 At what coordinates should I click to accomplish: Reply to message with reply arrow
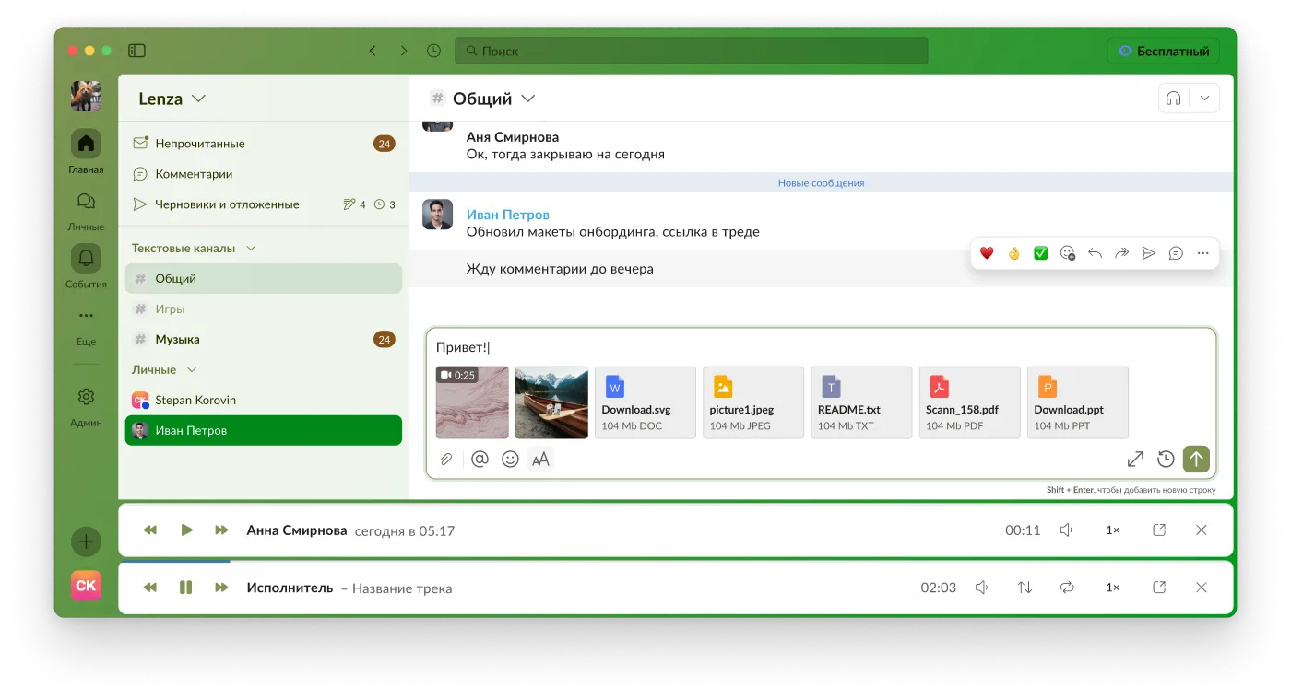tap(1095, 253)
